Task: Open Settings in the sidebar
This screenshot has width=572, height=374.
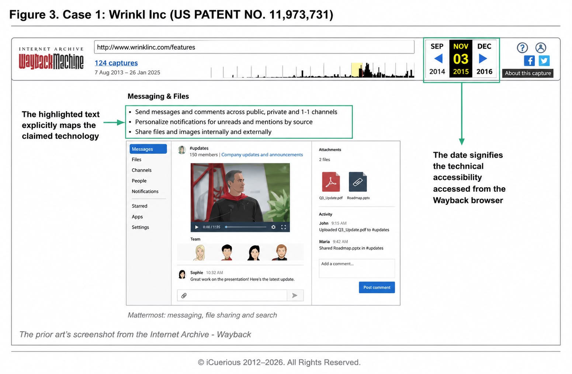Action: tap(141, 228)
